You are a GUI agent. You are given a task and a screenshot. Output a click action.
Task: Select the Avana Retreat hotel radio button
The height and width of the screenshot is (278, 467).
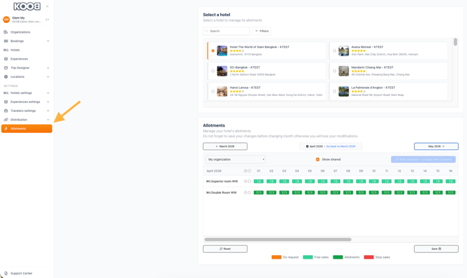coord(335,51)
